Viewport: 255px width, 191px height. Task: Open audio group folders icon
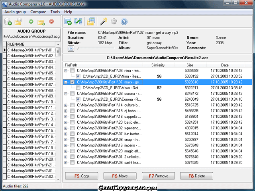(x=18, y=21)
